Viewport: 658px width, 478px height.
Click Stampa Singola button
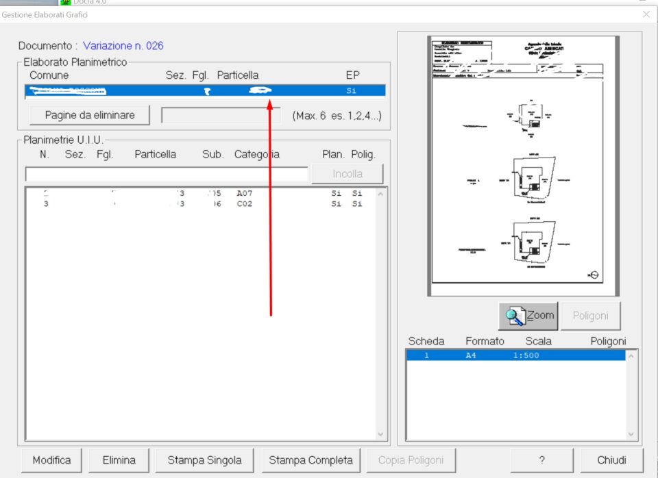coord(204,460)
